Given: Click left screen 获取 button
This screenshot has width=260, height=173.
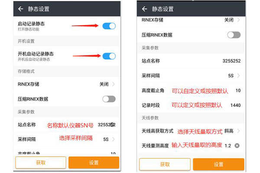Looking at the screenshot, I should coord(41,163).
